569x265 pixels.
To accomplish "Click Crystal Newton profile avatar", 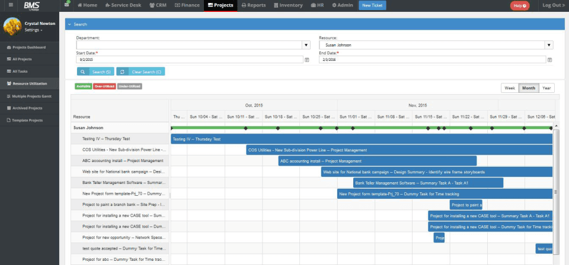I will (12, 27).
